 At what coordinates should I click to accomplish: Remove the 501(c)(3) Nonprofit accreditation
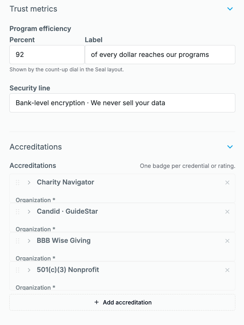tap(227, 270)
